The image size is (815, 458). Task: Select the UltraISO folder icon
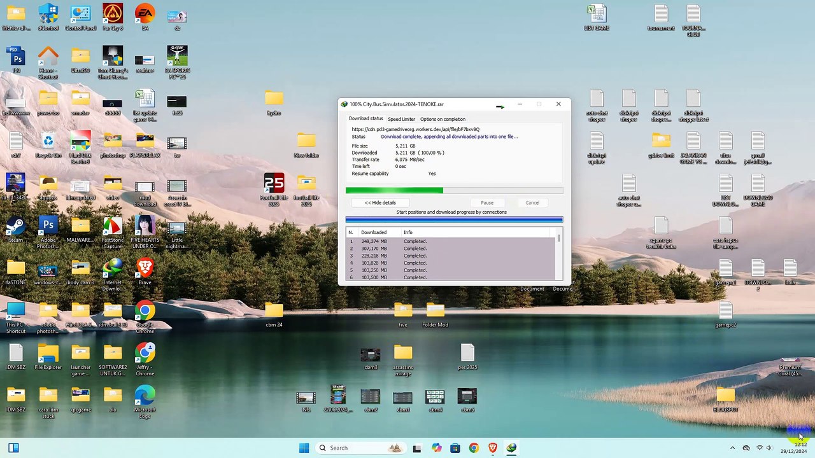80,59
